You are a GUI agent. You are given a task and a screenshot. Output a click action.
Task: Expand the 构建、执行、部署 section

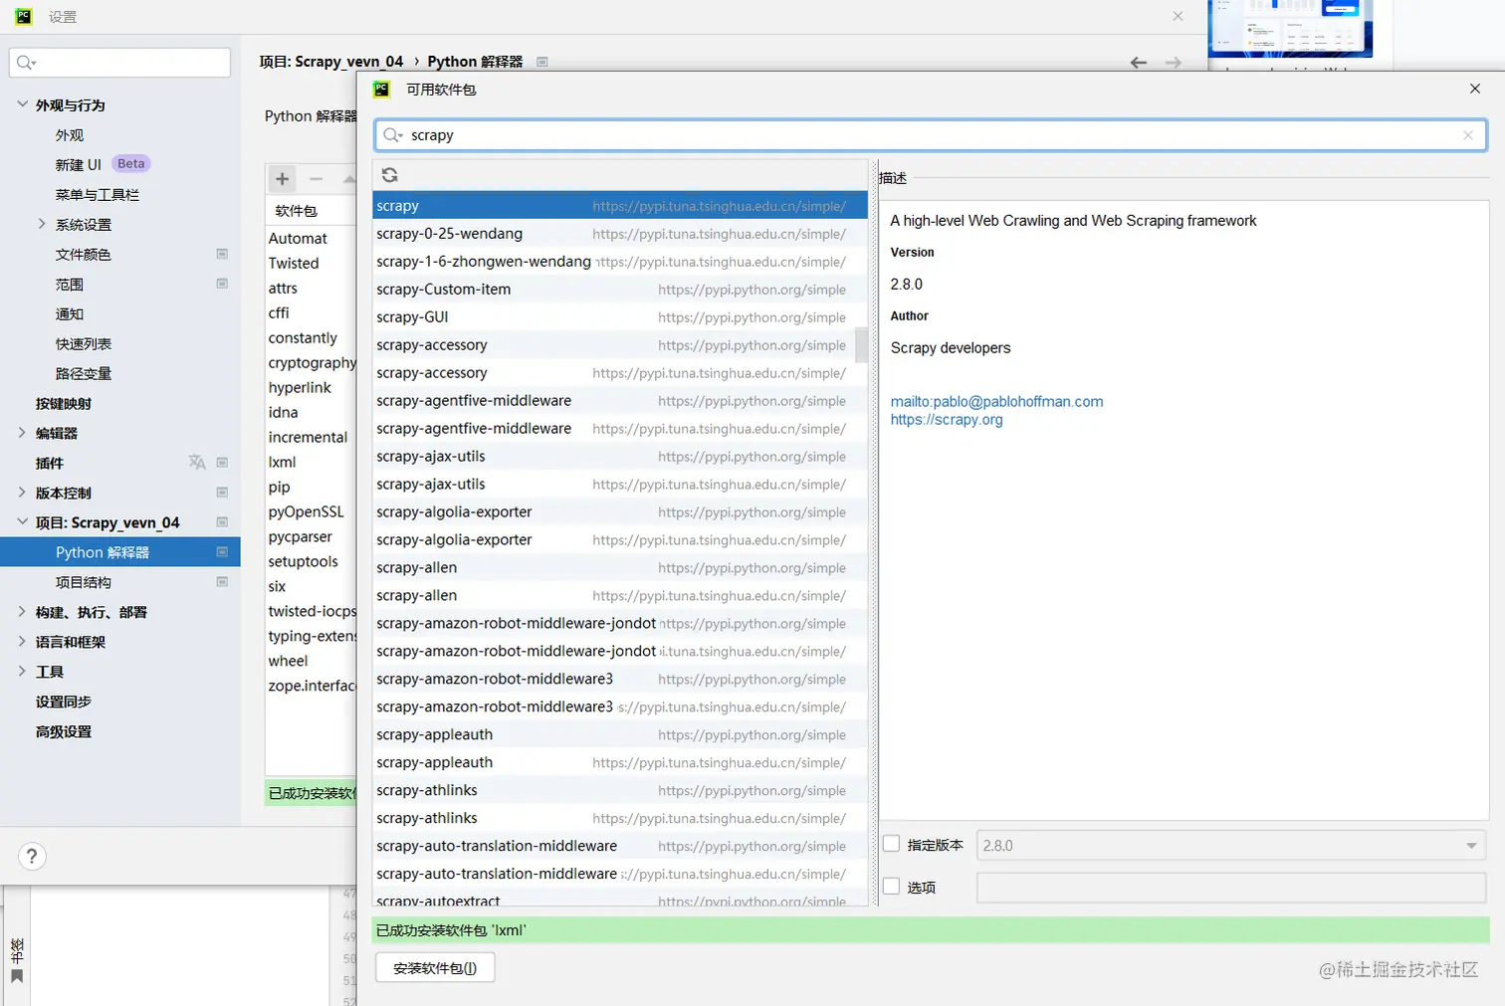[x=22, y=612]
